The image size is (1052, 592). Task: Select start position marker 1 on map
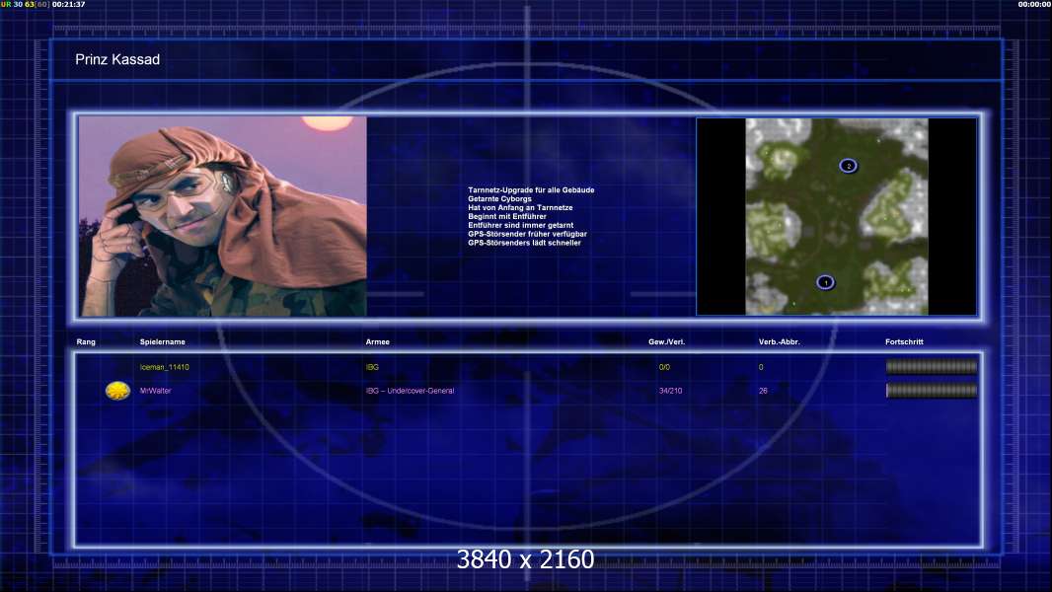(x=825, y=282)
